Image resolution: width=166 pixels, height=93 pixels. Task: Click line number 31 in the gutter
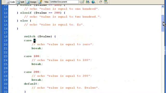[6, 88]
